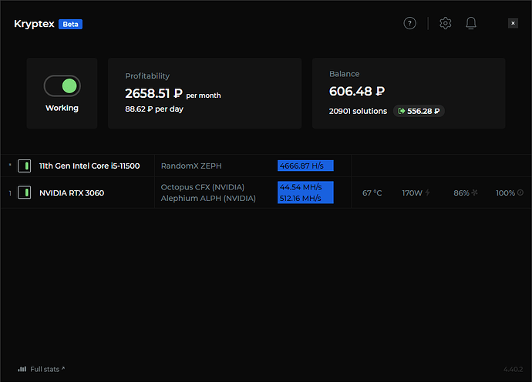
Task: Click the 86% fan speed icon
Action: coord(474,193)
